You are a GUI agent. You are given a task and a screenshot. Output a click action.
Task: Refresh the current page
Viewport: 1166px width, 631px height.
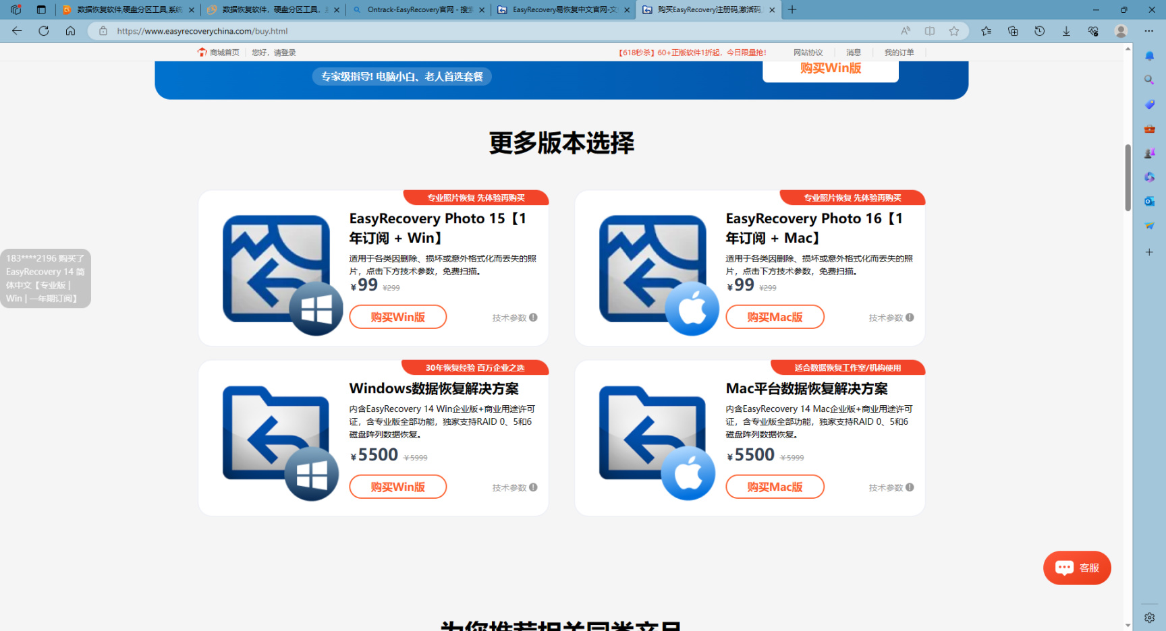[x=44, y=31]
